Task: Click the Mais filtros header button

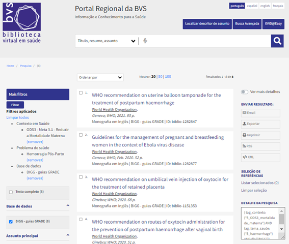Action: [38, 95]
